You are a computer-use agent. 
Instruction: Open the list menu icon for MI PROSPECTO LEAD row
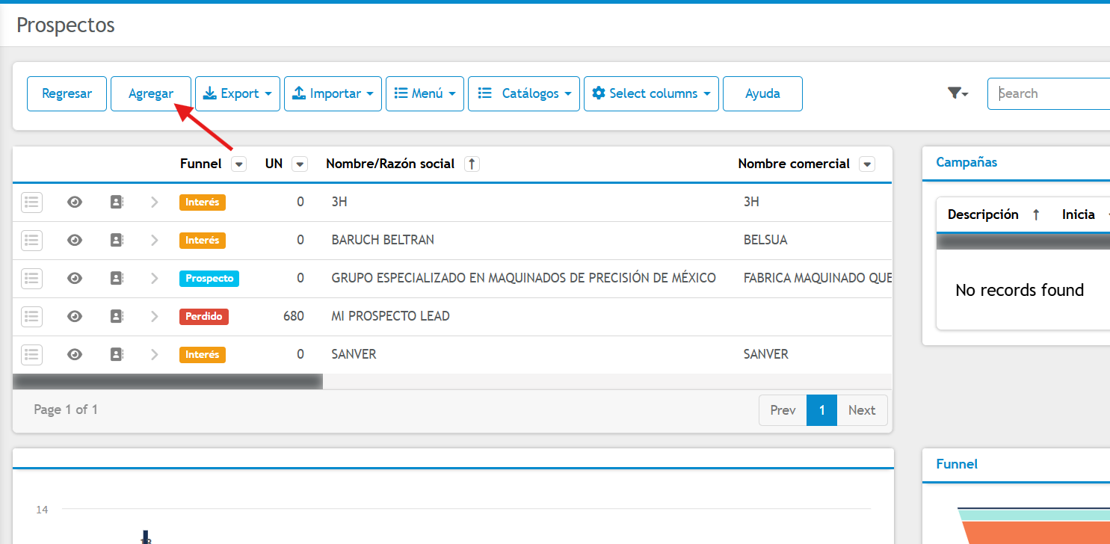coord(31,316)
